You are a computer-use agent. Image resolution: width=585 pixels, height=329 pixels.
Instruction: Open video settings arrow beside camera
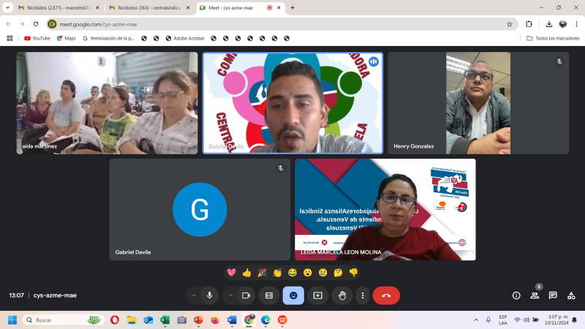click(x=230, y=295)
